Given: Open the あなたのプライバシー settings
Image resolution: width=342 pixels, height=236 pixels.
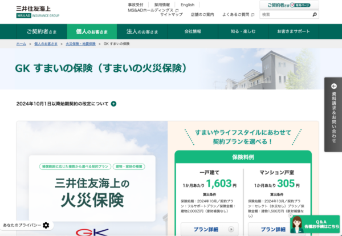Looking at the screenshot, I should 26,225.
